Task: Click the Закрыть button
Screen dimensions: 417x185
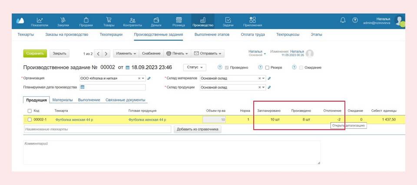Action: 60,54
